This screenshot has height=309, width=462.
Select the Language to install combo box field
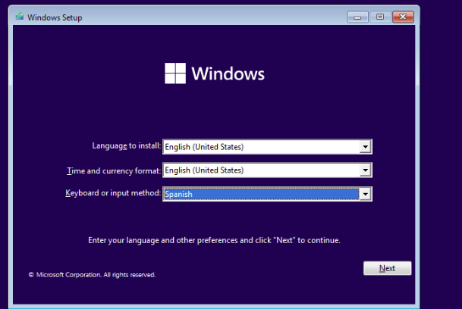coord(267,147)
